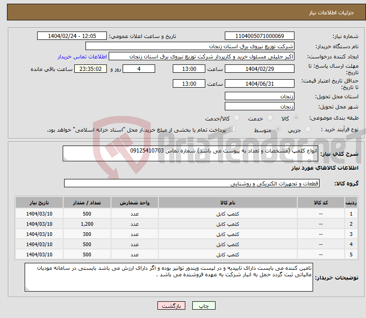Click the price validity time 13:00 field
The height and width of the screenshot is (318, 366).
(x=189, y=83)
